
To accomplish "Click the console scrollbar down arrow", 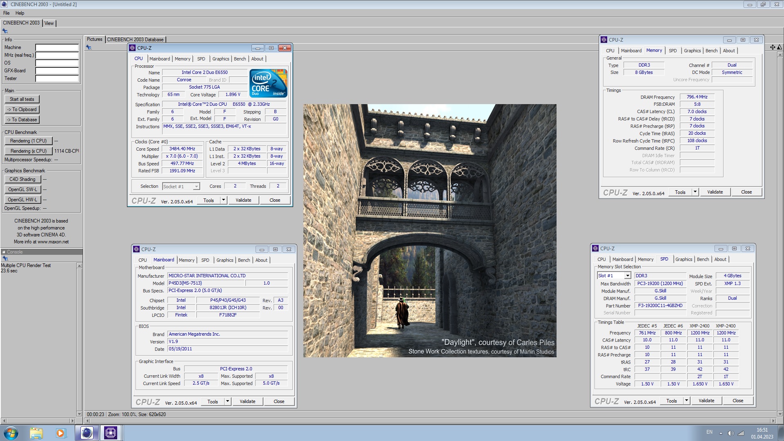I will pyautogui.click(x=79, y=414).
